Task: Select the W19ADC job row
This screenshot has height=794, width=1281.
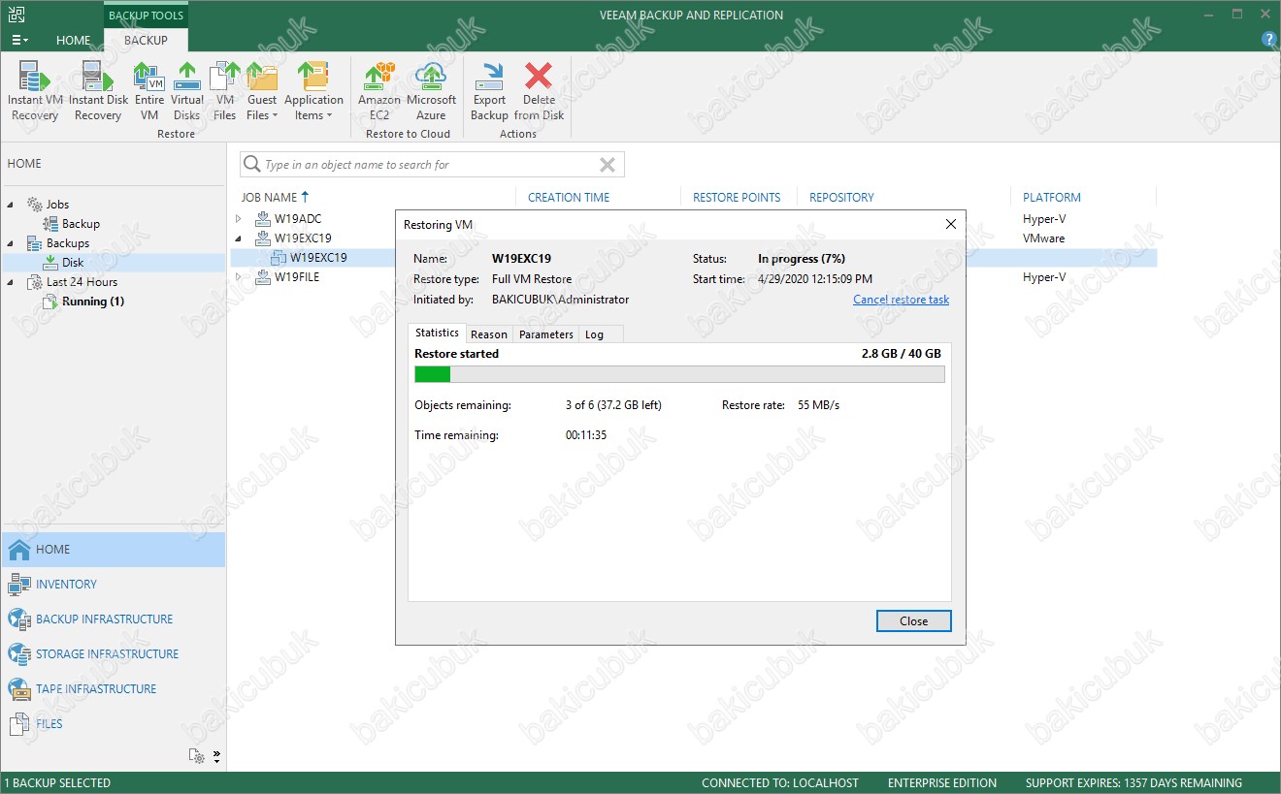Action: (x=298, y=219)
